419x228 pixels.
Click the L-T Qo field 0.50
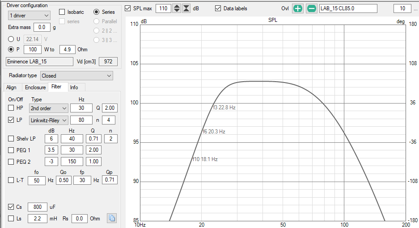point(63,180)
